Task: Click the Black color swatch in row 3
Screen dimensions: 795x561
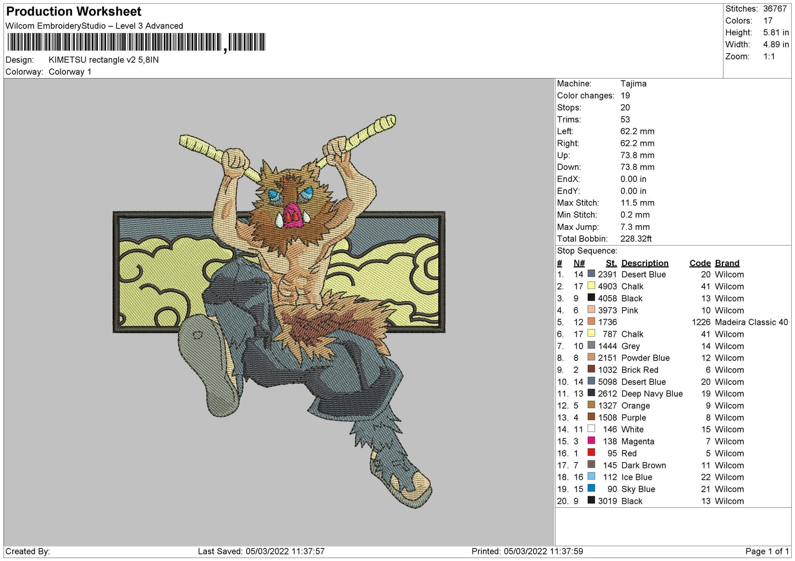Action: (x=591, y=298)
